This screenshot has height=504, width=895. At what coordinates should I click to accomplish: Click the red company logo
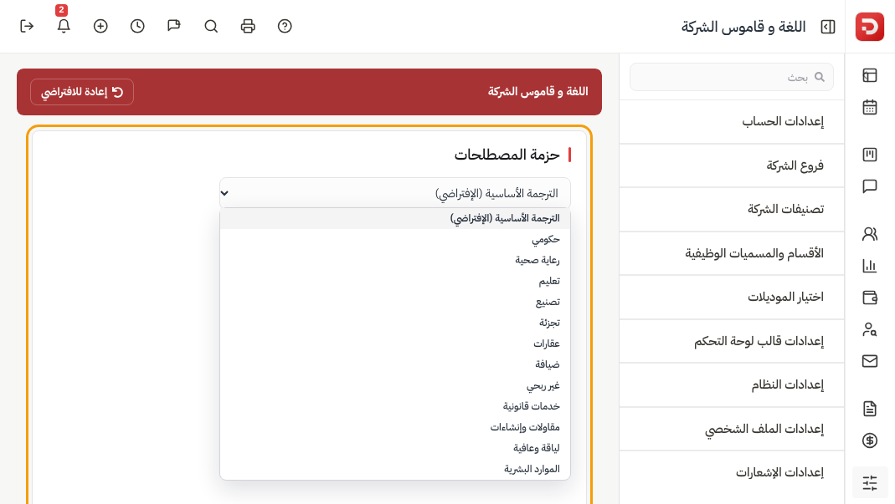(869, 27)
